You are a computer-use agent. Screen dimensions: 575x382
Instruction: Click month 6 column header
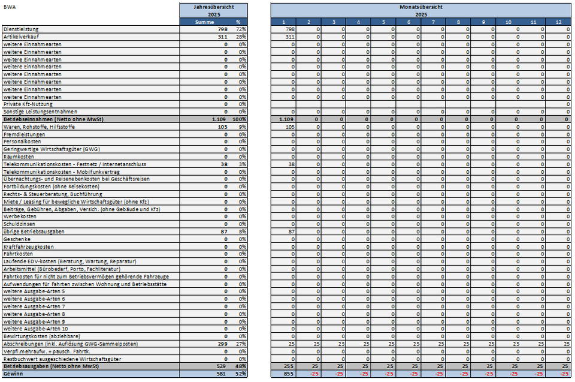(x=408, y=22)
